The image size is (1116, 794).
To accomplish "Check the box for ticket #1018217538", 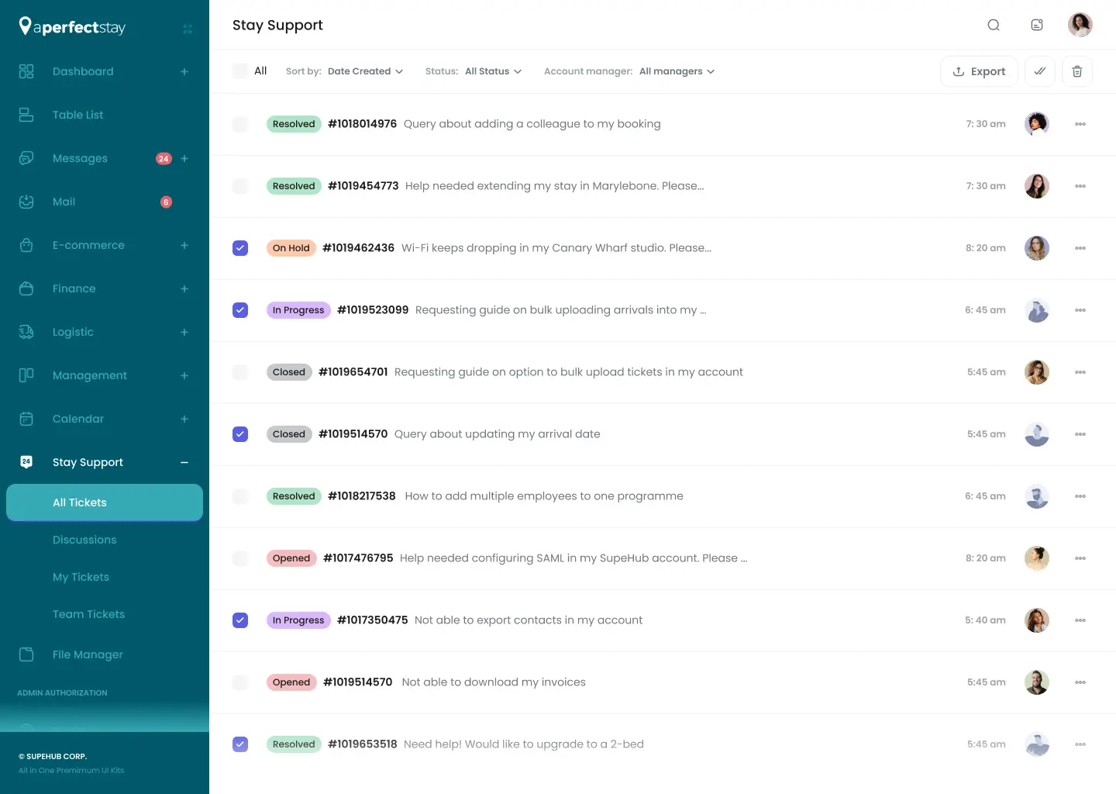I will [240, 496].
